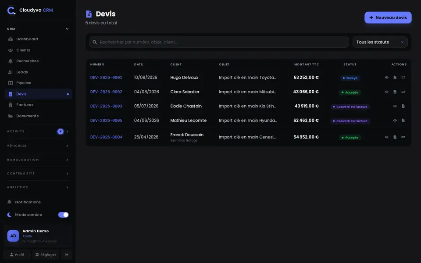This screenshot has height=263, width=421.
Task: Open the Tous les statuts filter dropdown
Action: point(380,42)
